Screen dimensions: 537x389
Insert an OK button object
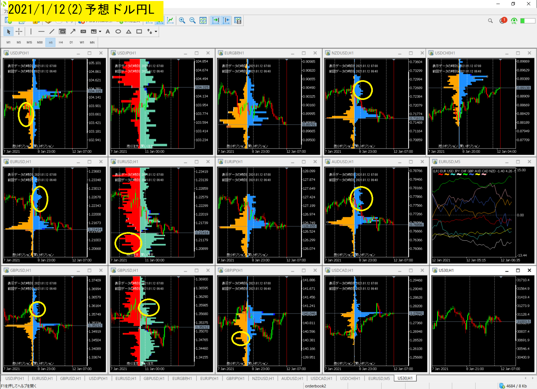[x=83, y=32]
